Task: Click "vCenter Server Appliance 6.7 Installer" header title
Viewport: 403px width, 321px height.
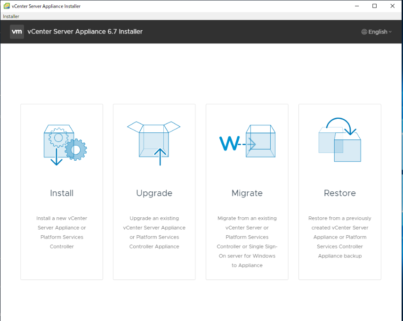Action: click(85, 32)
